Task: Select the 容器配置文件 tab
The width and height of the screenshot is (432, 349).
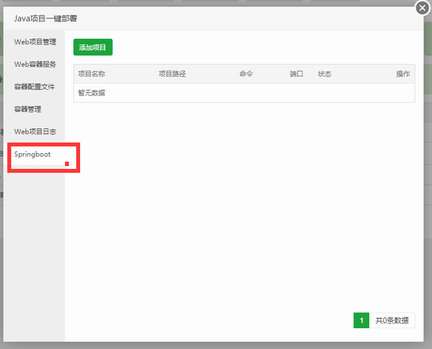Action: 34,86
